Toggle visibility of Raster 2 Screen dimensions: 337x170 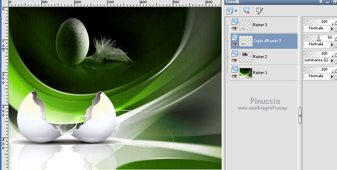[x=234, y=60]
